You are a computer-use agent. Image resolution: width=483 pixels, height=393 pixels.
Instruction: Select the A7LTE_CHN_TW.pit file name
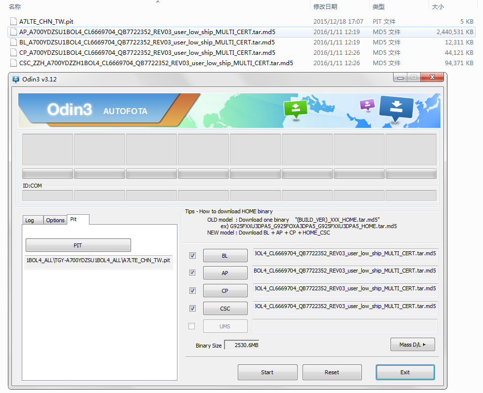tap(46, 22)
